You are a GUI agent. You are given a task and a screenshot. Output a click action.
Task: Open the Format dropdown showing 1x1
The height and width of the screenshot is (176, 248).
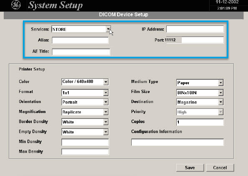(85, 93)
